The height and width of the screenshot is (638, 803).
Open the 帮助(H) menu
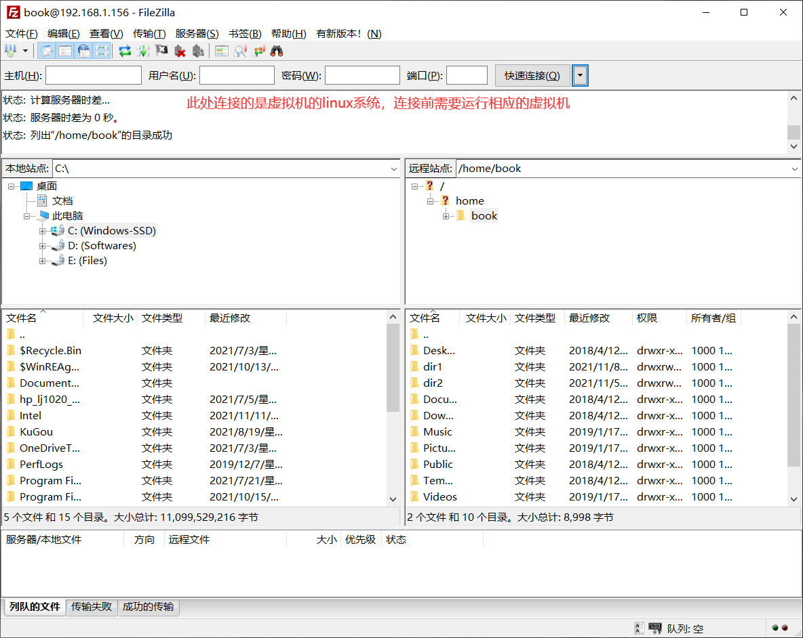pos(288,34)
